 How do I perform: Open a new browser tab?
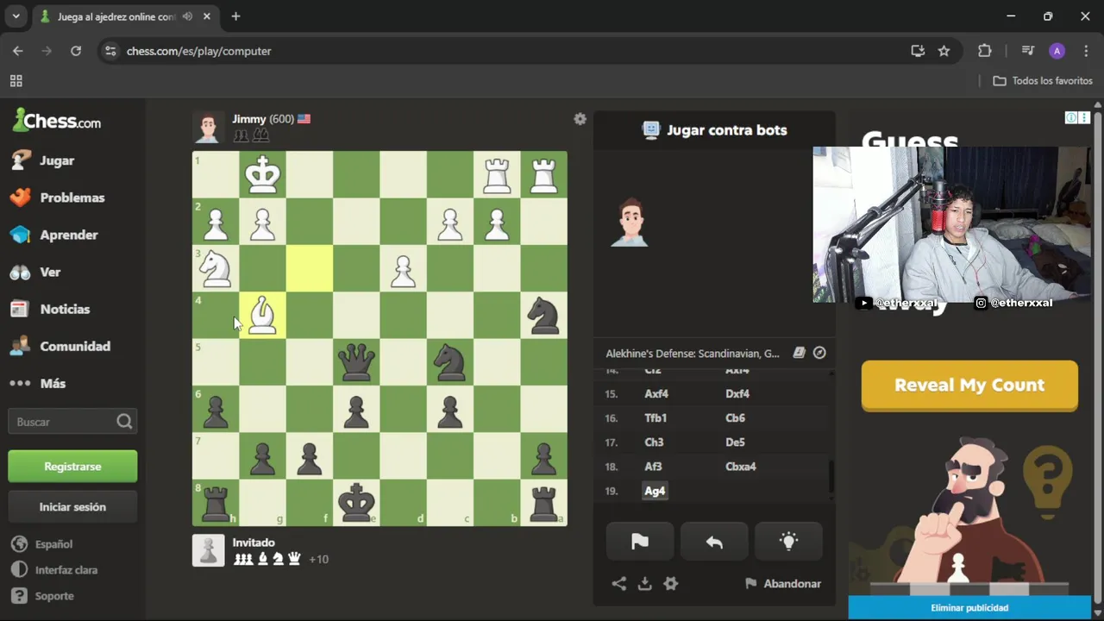coord(235,16)
